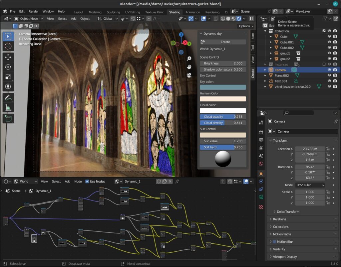This screenshot has width=341, height=267.
Task: Lock the Location X property
Action: (328, 149)
